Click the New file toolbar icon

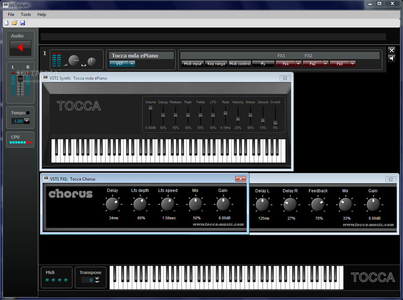click(7, 23)
